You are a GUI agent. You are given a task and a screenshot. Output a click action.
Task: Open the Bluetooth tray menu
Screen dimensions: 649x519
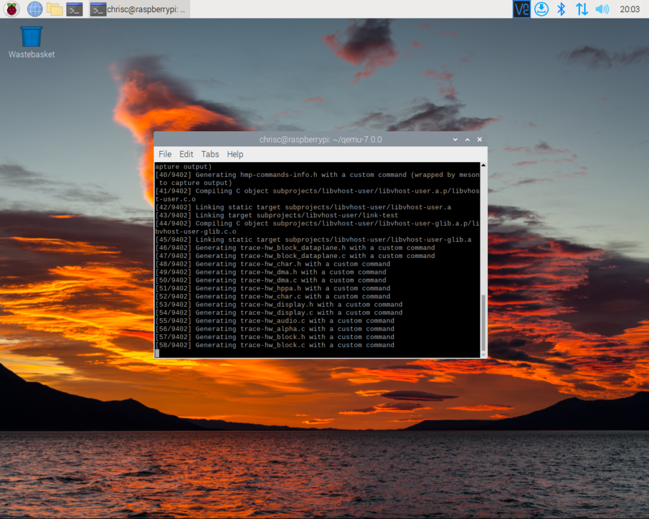click(561, 9)
